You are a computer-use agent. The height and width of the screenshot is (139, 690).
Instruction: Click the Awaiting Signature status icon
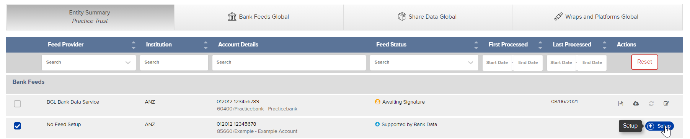click(x=378, y=102)
